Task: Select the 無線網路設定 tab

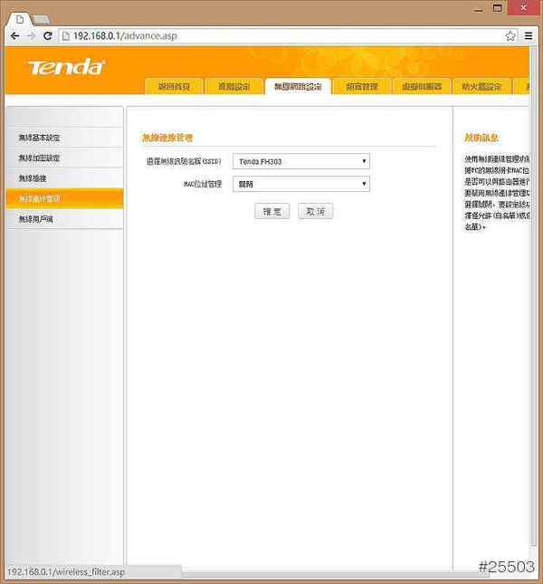Action: click(x=298, y=86)
